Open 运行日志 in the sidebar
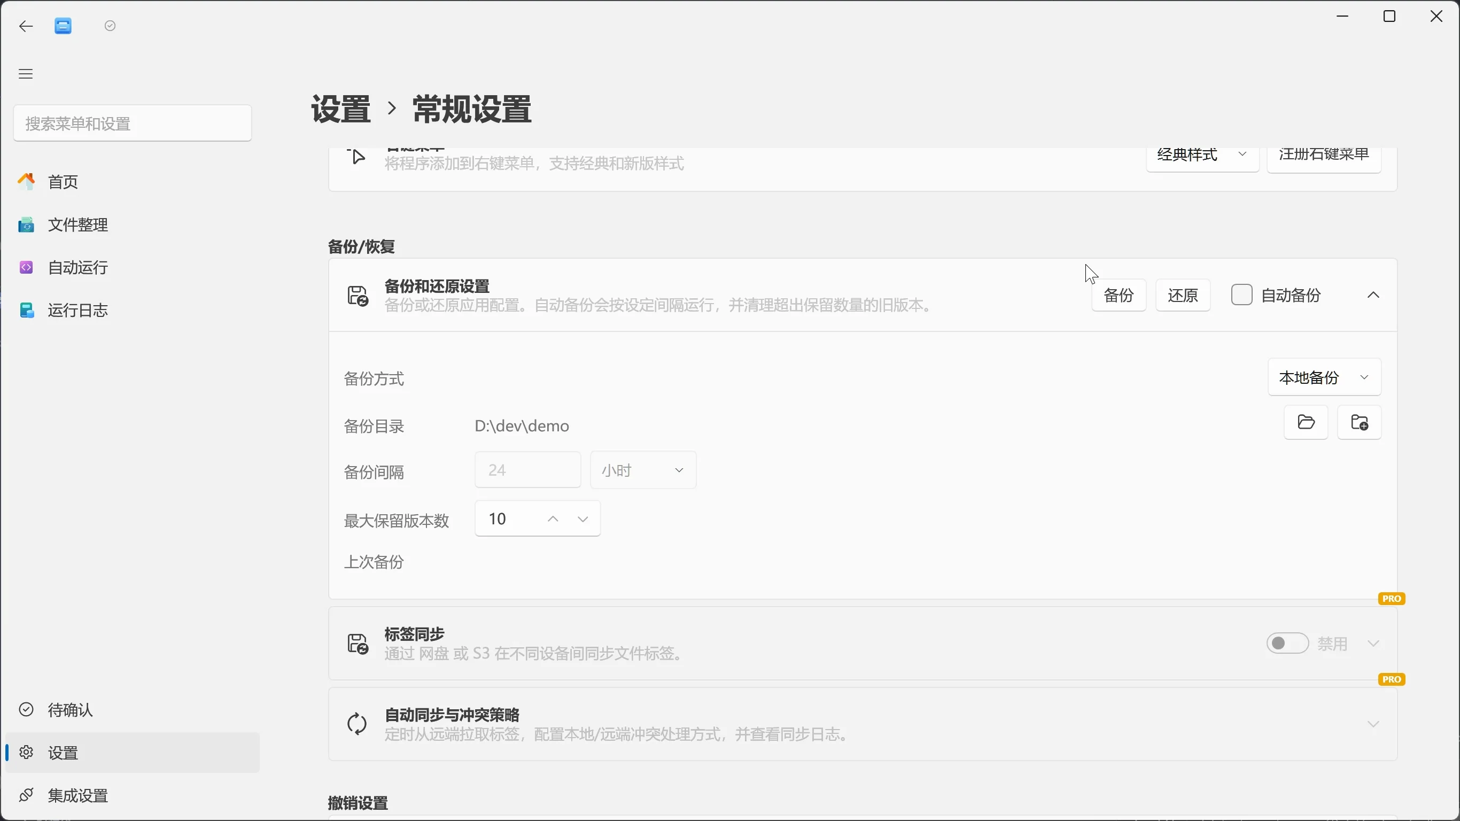The width and height of the screenshot is (1460, 821). (x=133, y=311)
